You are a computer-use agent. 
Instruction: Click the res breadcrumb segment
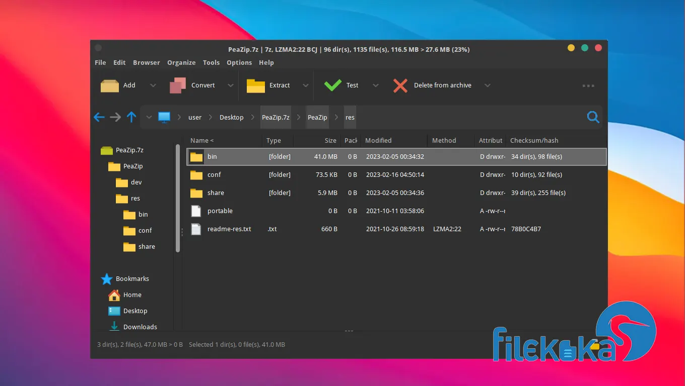tap(350, 117)
